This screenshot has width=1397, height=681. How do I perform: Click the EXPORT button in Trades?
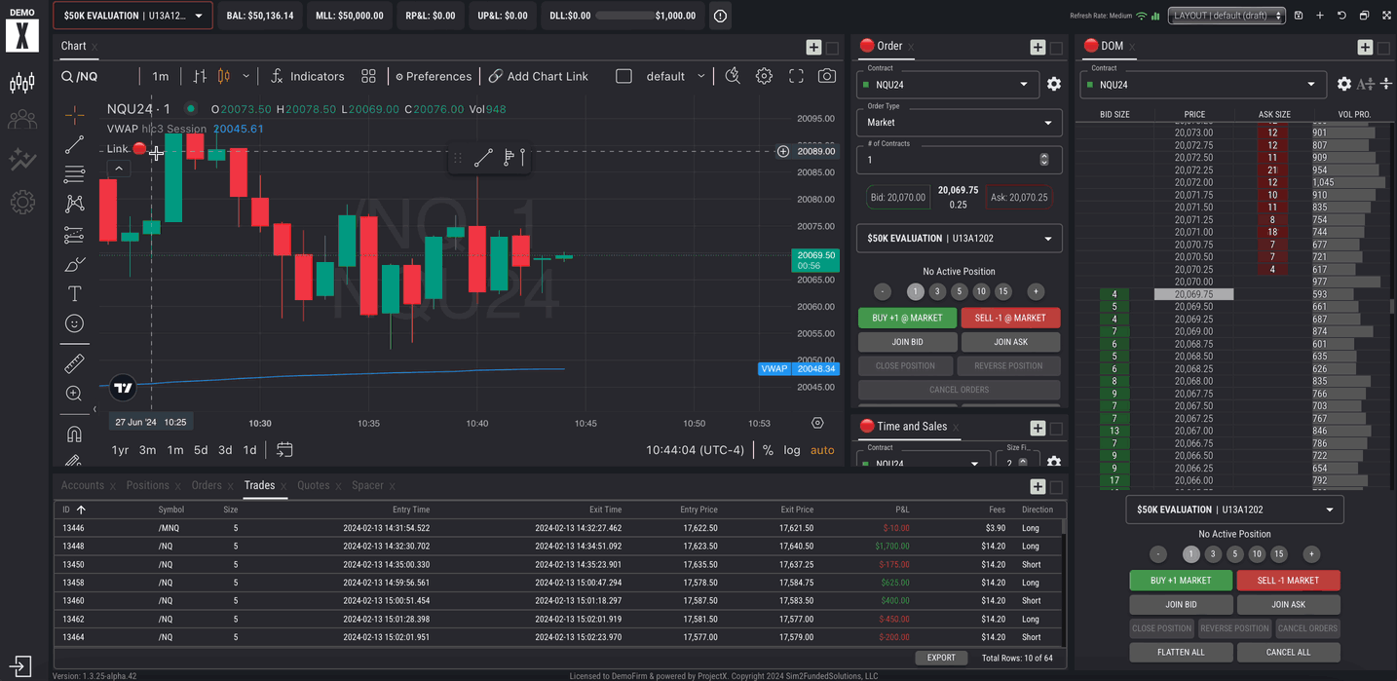941,658
